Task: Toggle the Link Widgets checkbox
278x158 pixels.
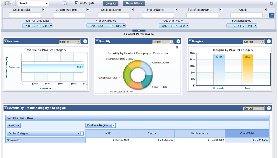Action: coord(77,3)
